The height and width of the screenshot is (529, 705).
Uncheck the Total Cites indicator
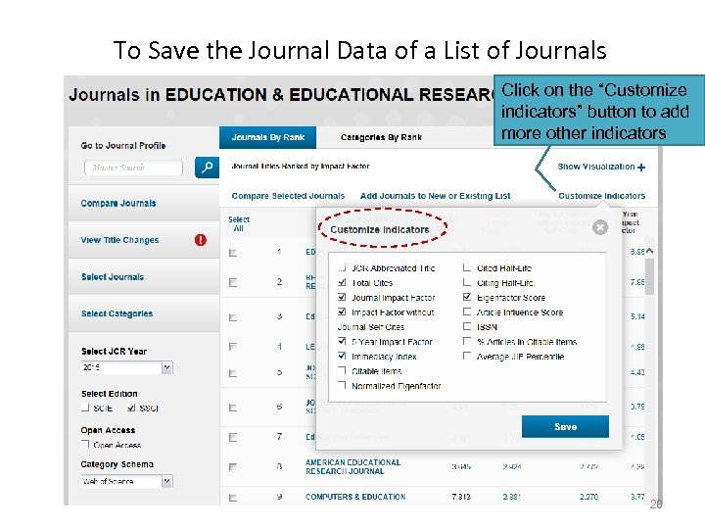pyautogui.click(x=342, y=282)
